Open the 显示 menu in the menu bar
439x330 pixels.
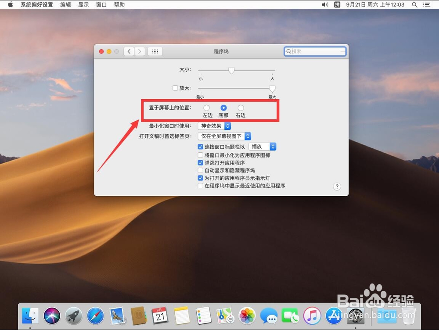83,5
